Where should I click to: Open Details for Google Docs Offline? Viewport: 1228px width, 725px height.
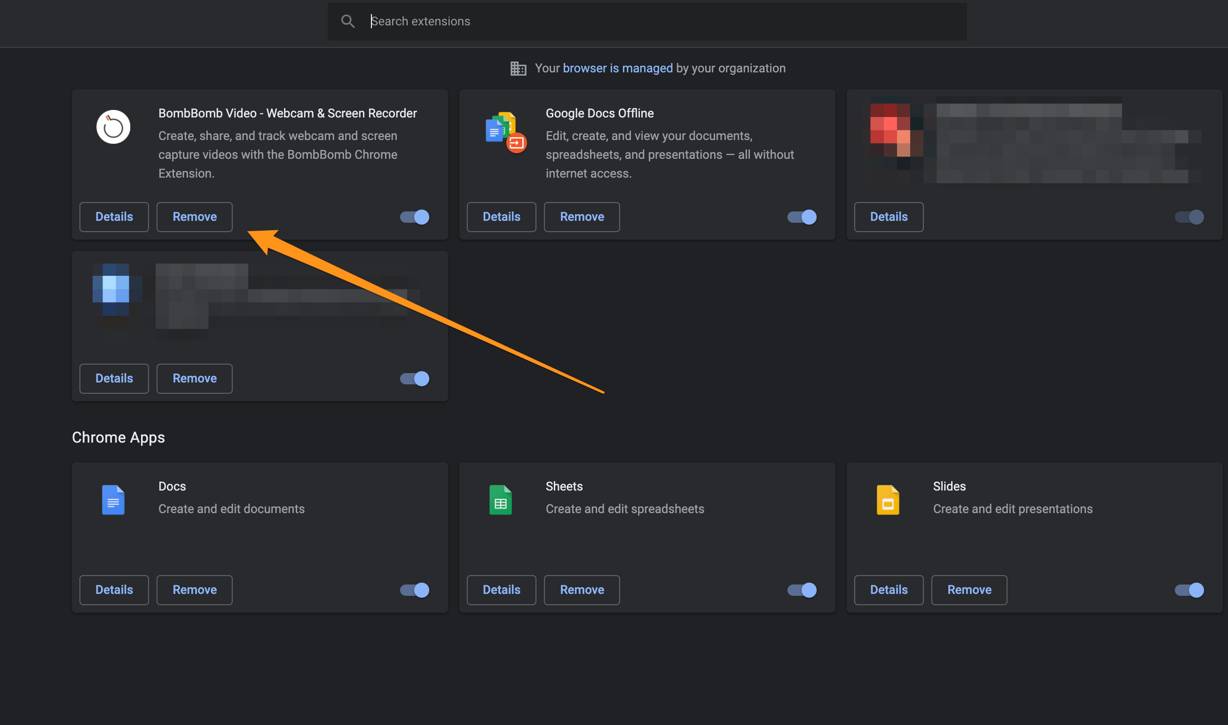(502, 217)
